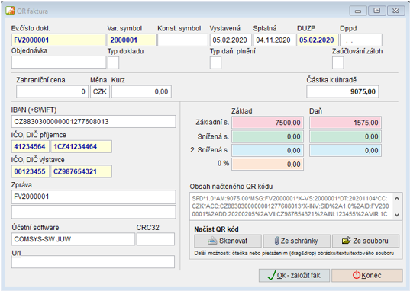The width and height of the screenshot is (410, 291).
Task: Click the green Snížená s. základ field
Action: click(x=267, y=136)
